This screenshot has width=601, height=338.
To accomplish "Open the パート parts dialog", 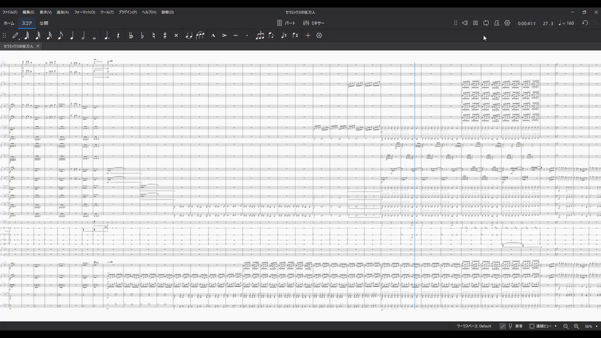I will click(x=286, y=23).
